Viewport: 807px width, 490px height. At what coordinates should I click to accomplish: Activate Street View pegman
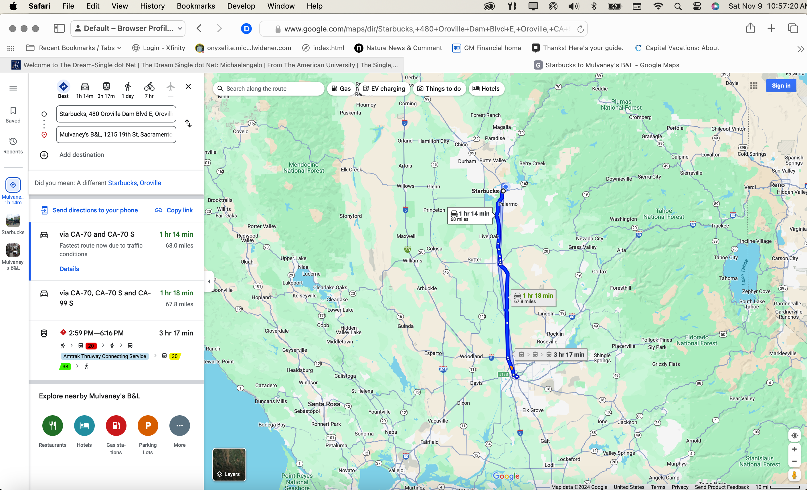(795, 475)
